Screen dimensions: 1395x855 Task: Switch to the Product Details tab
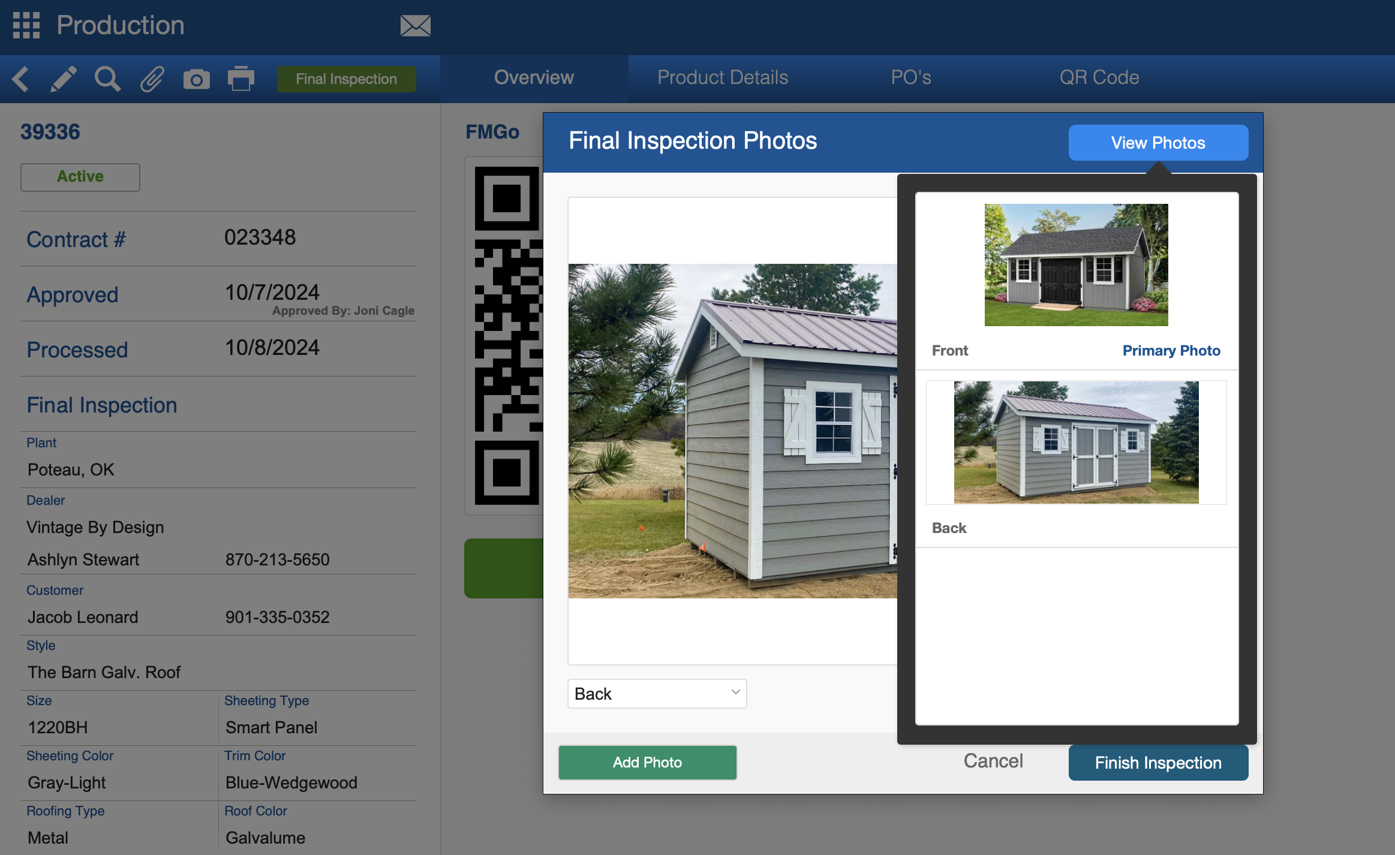pyautogui.click(x=723, y=77)
